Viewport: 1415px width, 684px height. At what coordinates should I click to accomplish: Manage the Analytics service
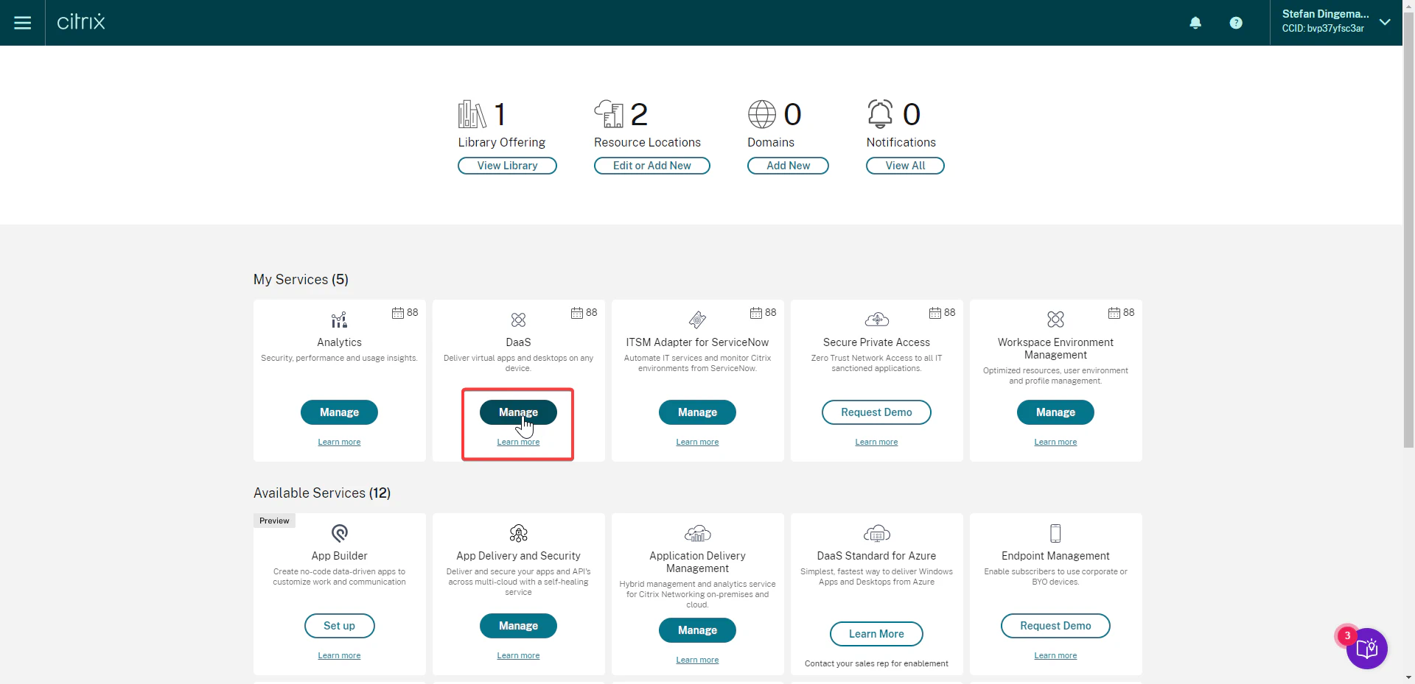click(339, 412)
